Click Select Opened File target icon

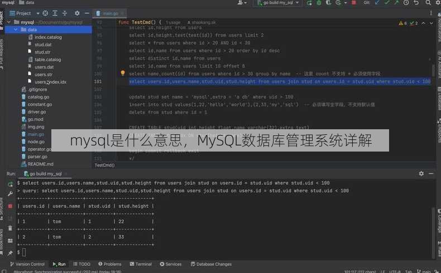pos(45,13)
